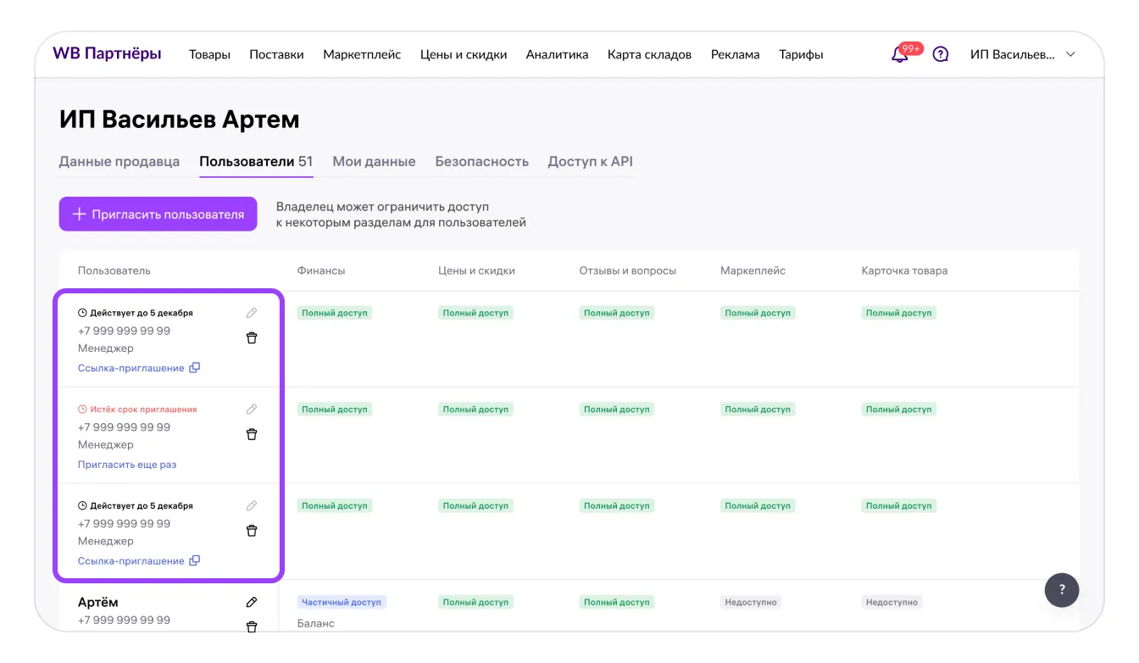Open the Товары menu
Screen dimensions: 1139x663
click(209, 54)
